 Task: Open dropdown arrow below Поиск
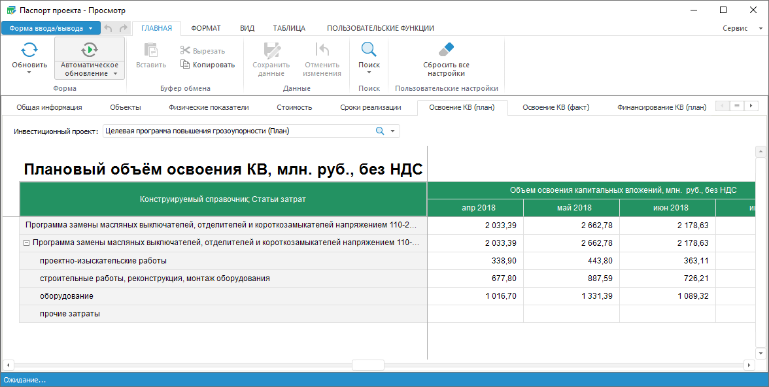369,73
